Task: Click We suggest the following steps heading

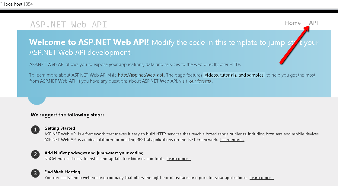Action: 67,115
